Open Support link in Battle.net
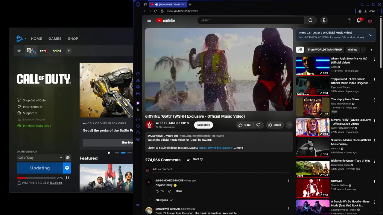This screenshot has height=215, width=383. click(28, 113)
